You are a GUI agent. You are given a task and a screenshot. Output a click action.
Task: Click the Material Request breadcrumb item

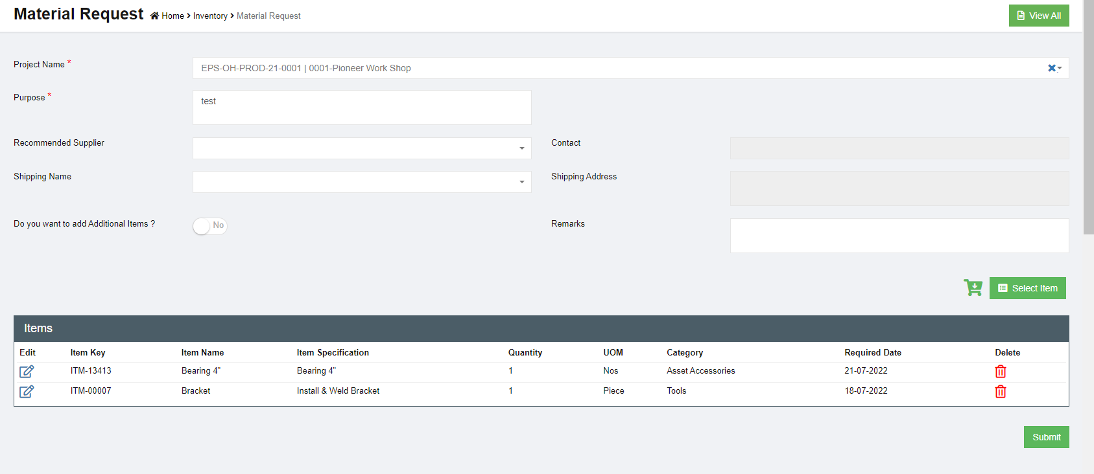(268, 16)
